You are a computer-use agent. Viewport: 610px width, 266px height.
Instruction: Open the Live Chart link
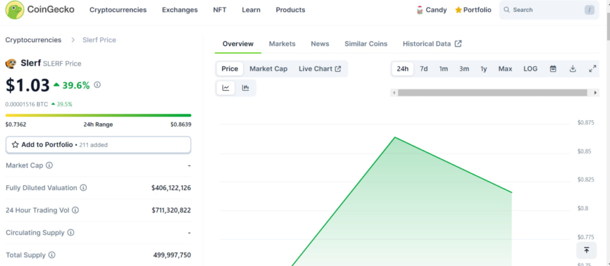coord(320,69)
